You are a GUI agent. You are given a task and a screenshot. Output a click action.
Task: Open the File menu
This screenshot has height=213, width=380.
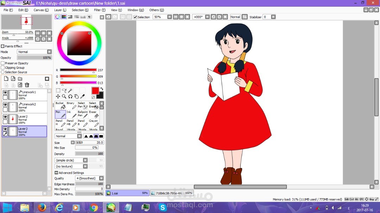(8, 10)
